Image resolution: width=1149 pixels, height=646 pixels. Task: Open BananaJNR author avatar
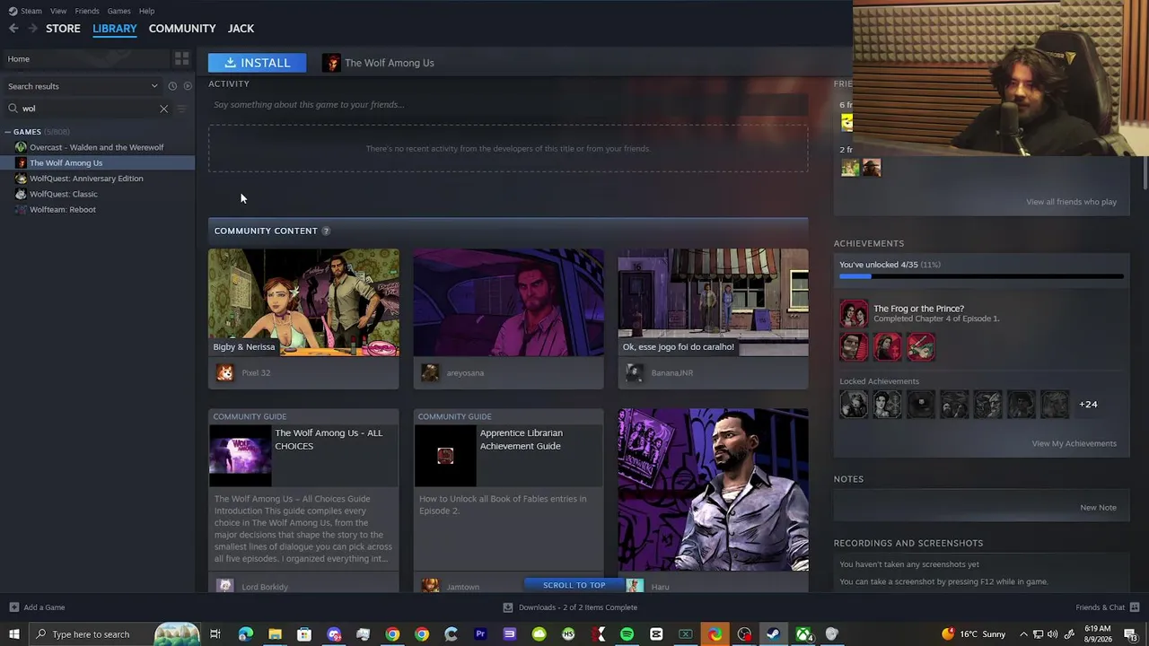[634, 372]
